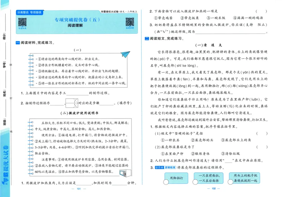Click step ③将纸翻过来

[79, 71]
